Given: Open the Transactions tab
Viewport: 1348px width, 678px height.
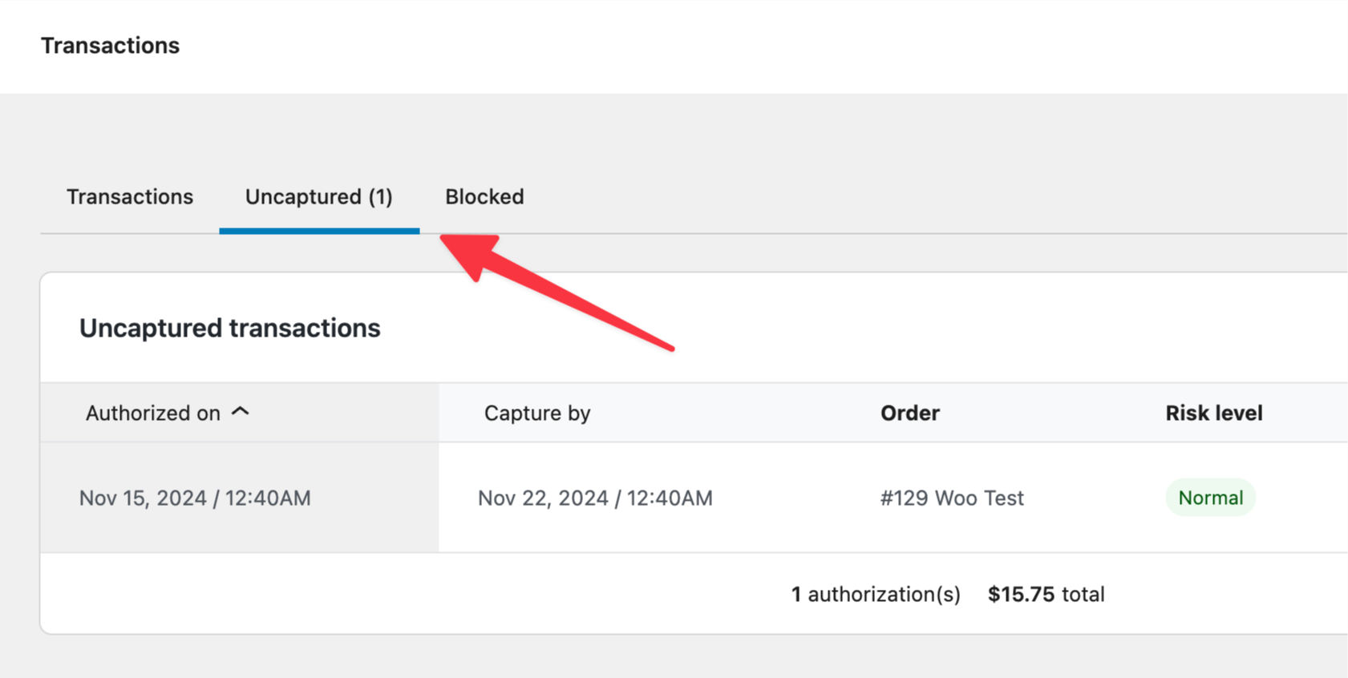Looking at the screenshot, I should tap(129, 196).
